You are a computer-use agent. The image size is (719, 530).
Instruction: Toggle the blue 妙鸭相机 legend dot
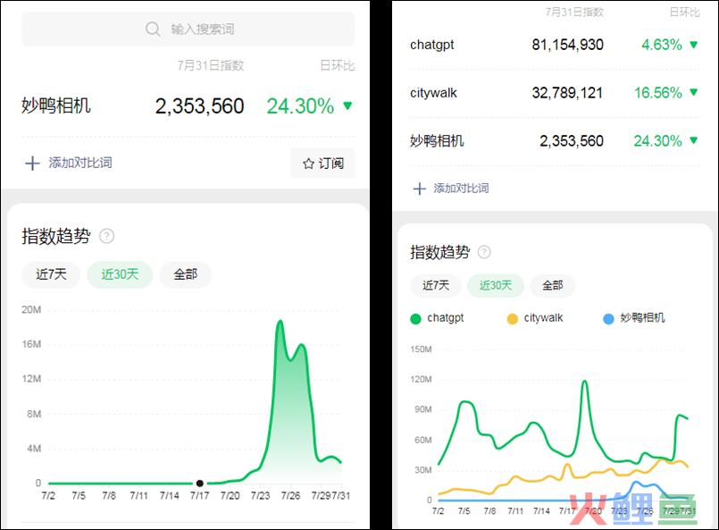[x=608, y=319]
